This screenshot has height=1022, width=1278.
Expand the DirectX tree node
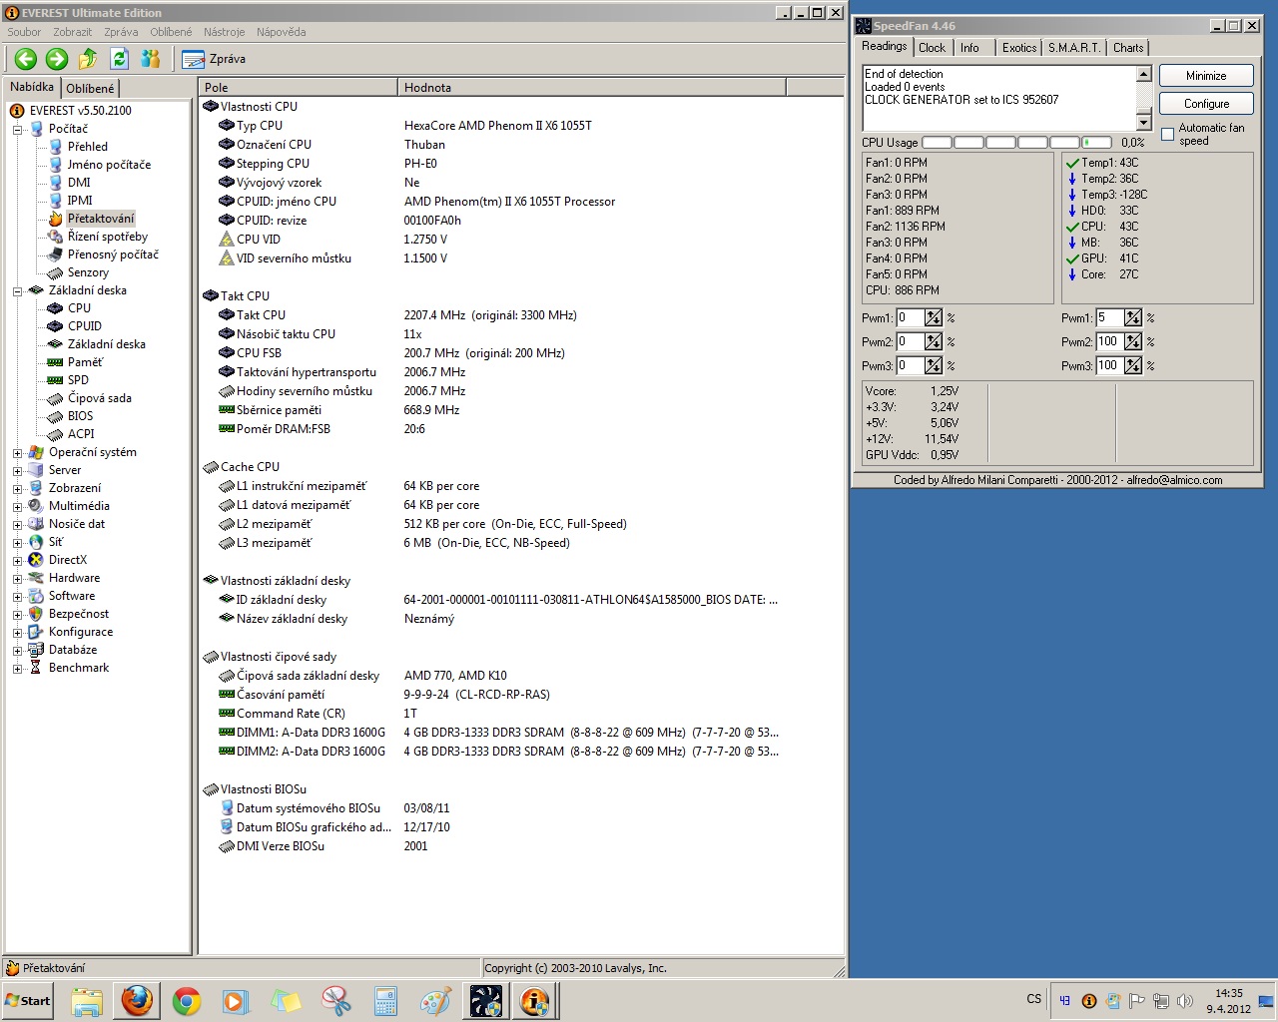click(17, 560)
